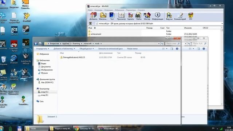Click .minecraft in Explorer address breadcrumb
The width and height of the screenshot is (233, 131).
[87, 44]
